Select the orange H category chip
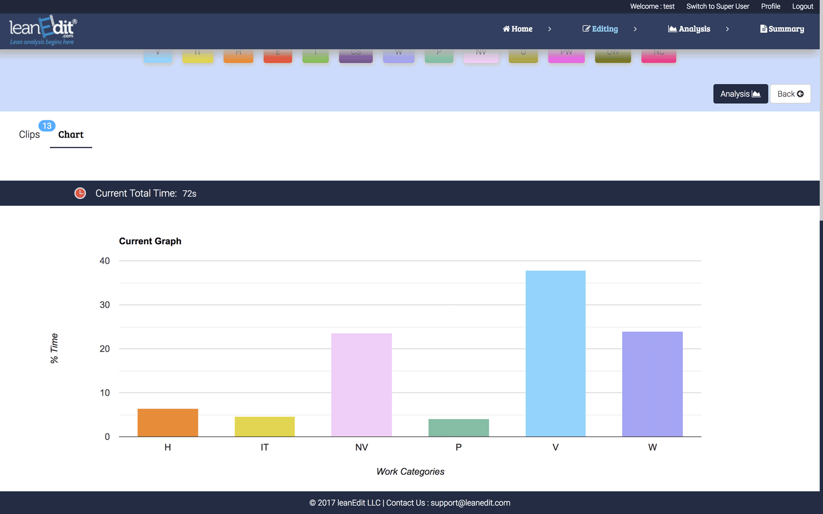The height and width of the screenshot is (514, 823). [x=239, y=55]
